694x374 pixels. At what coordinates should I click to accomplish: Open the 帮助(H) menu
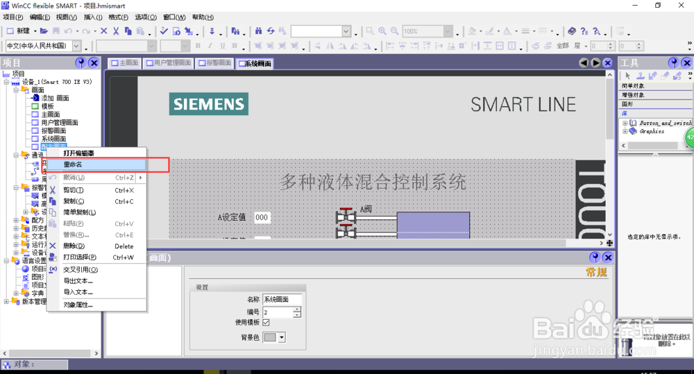[x=203, y=17]
